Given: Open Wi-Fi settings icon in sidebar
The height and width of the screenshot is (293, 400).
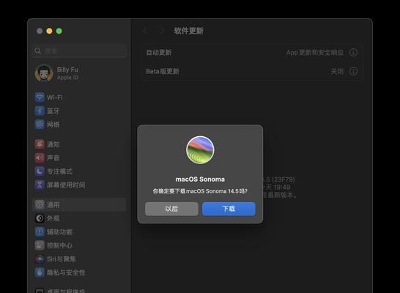Looking at the screenshot, I should click(x=40, y=97).
